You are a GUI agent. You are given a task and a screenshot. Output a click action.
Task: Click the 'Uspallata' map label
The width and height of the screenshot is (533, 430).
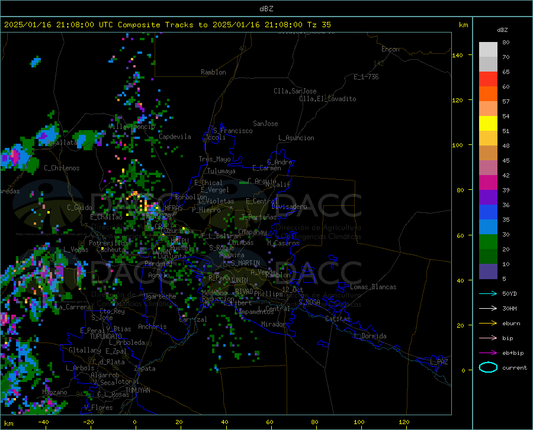click(x=62, y=143)
